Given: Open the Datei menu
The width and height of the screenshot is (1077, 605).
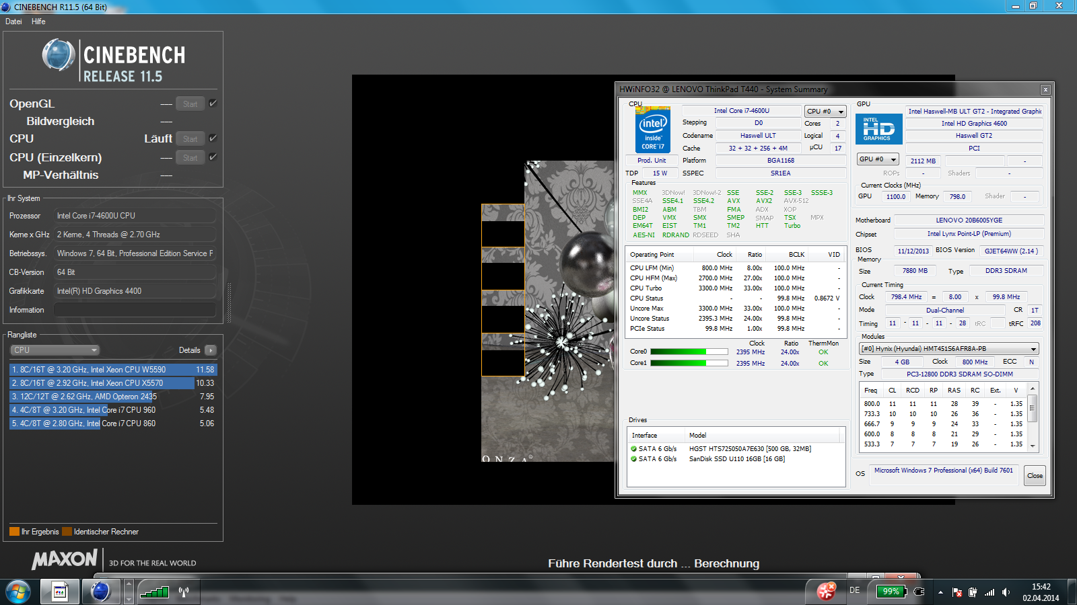Looking at the screenshot, I should (13, 22).
